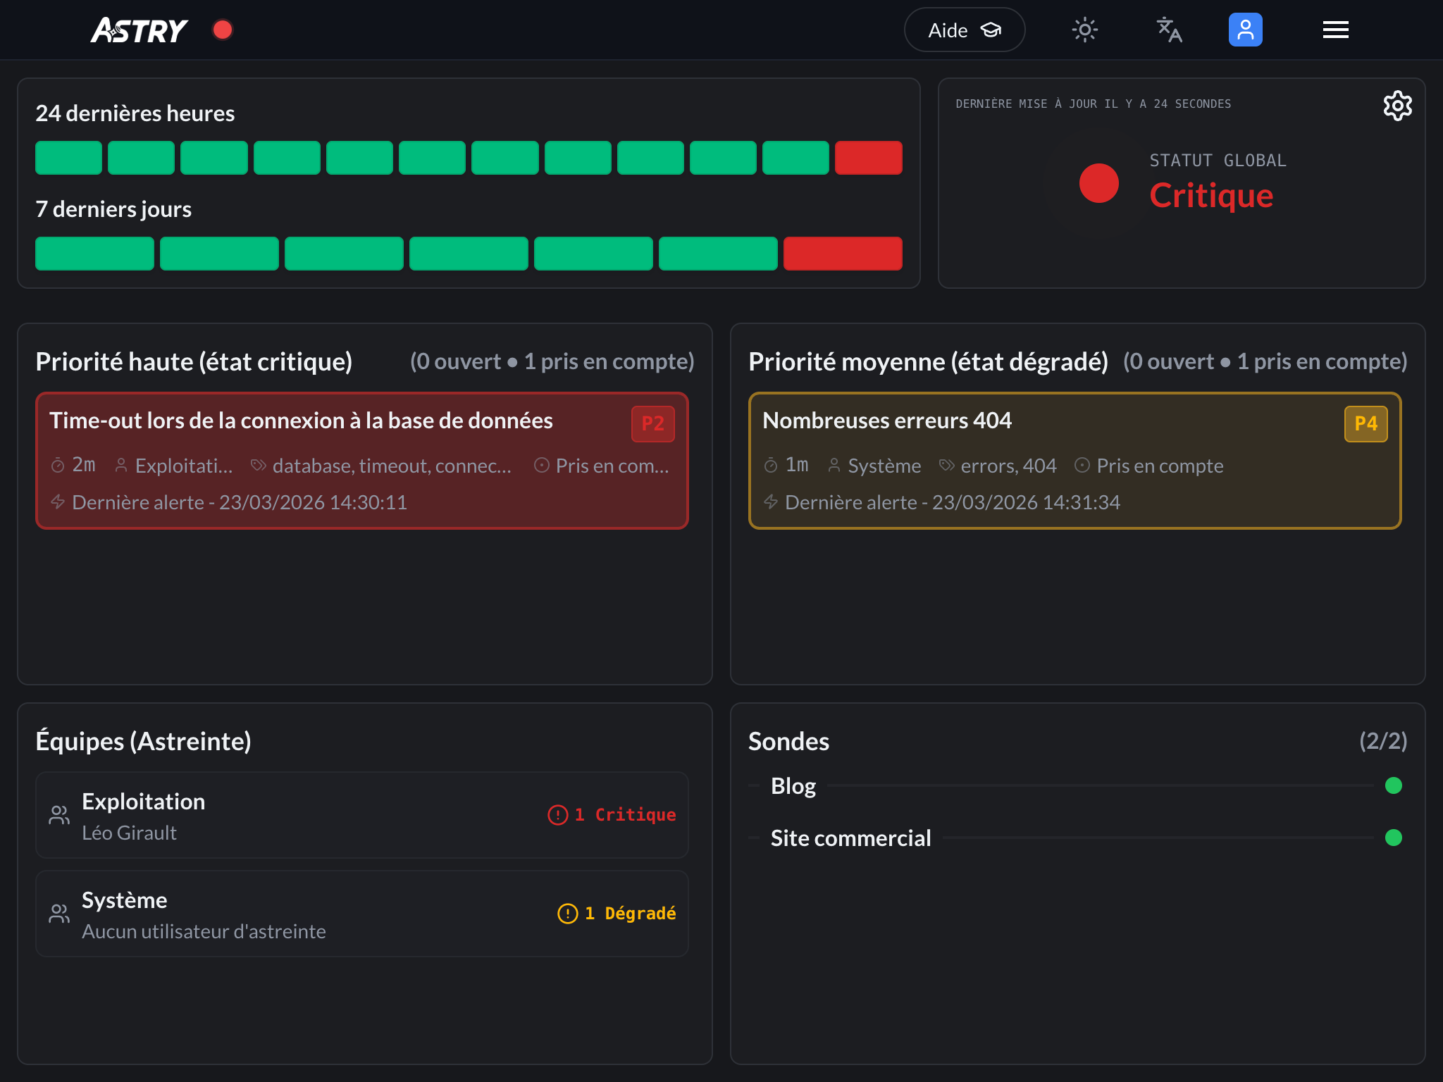Open the Nombreuses erreurs 404 incident

pos(887,421)
